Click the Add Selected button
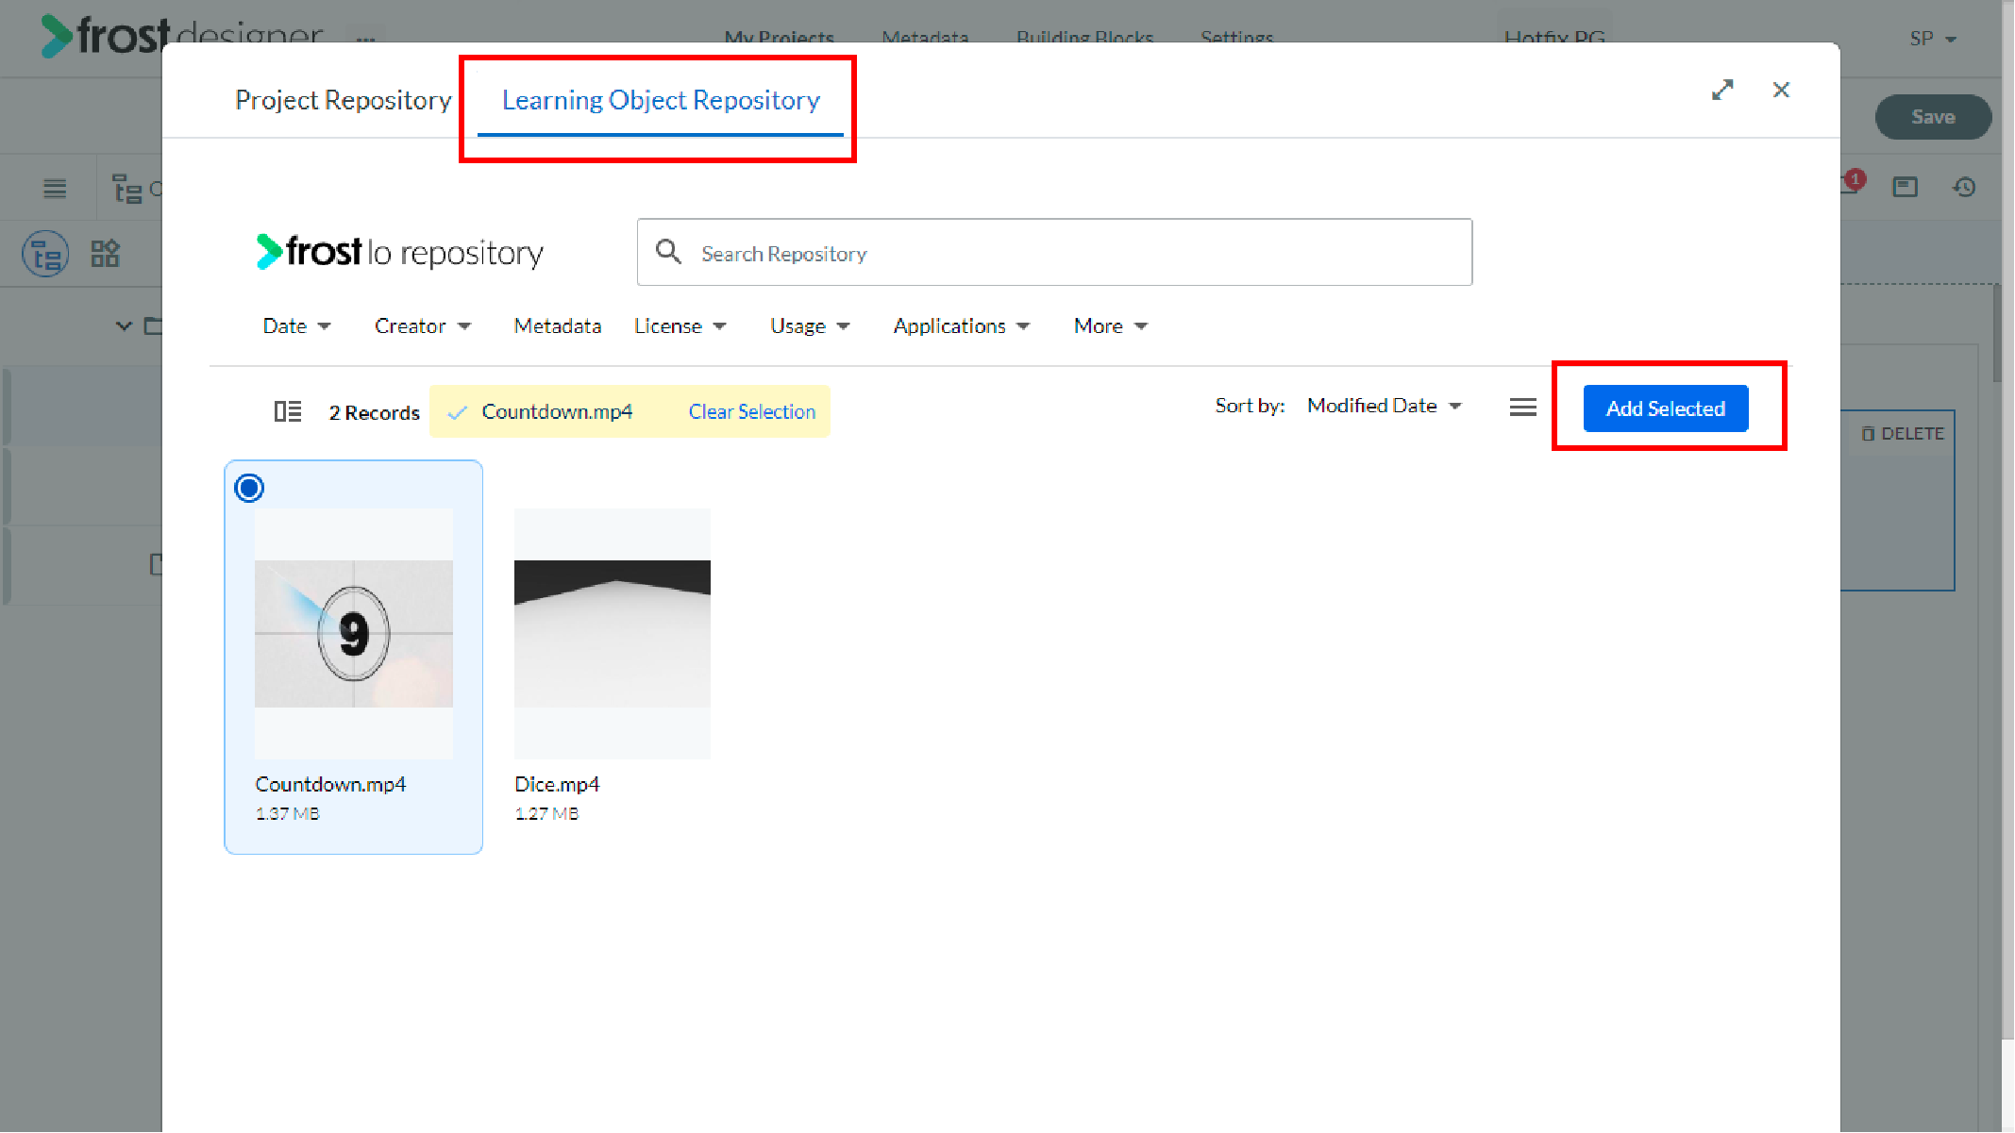2015x1133 pixels. pos(1666,408)
